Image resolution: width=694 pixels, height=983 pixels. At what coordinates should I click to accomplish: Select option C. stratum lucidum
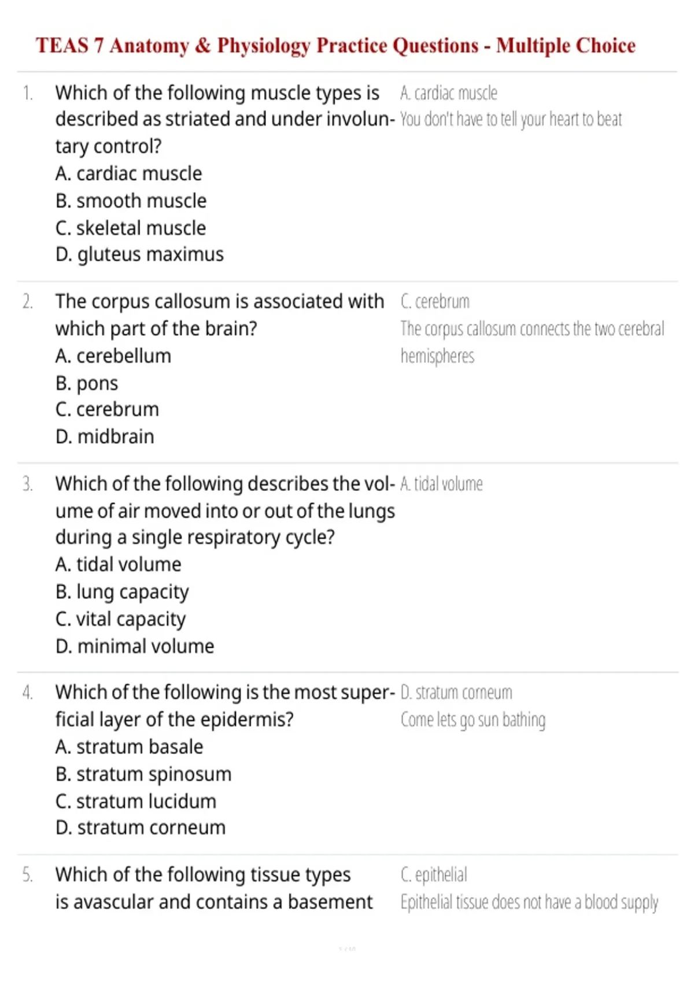click(x=136, y=801)
